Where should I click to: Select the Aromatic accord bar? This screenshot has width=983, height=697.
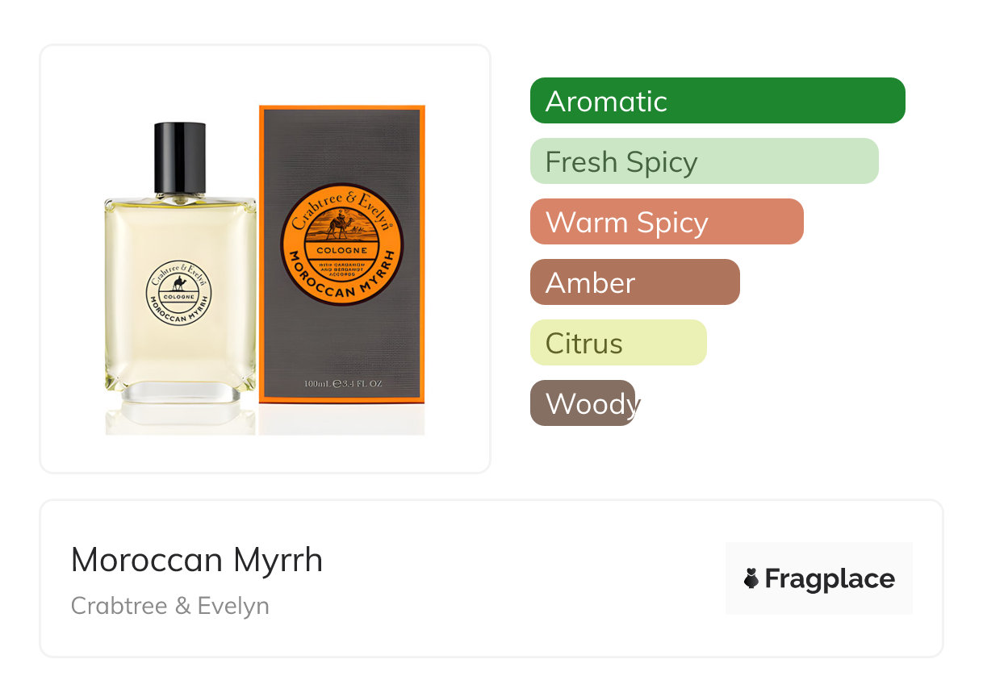pyautogui.click(x=717, y=101)
